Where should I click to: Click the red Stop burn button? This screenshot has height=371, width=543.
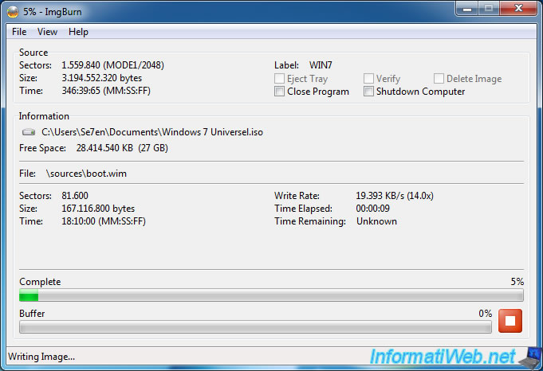point(510,321)
